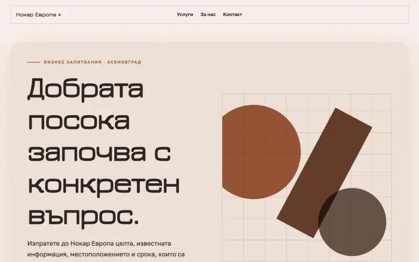Click the paragraph starting Изпратете до Нокар Европа
The image size is (419, 262).
[106, 249]
